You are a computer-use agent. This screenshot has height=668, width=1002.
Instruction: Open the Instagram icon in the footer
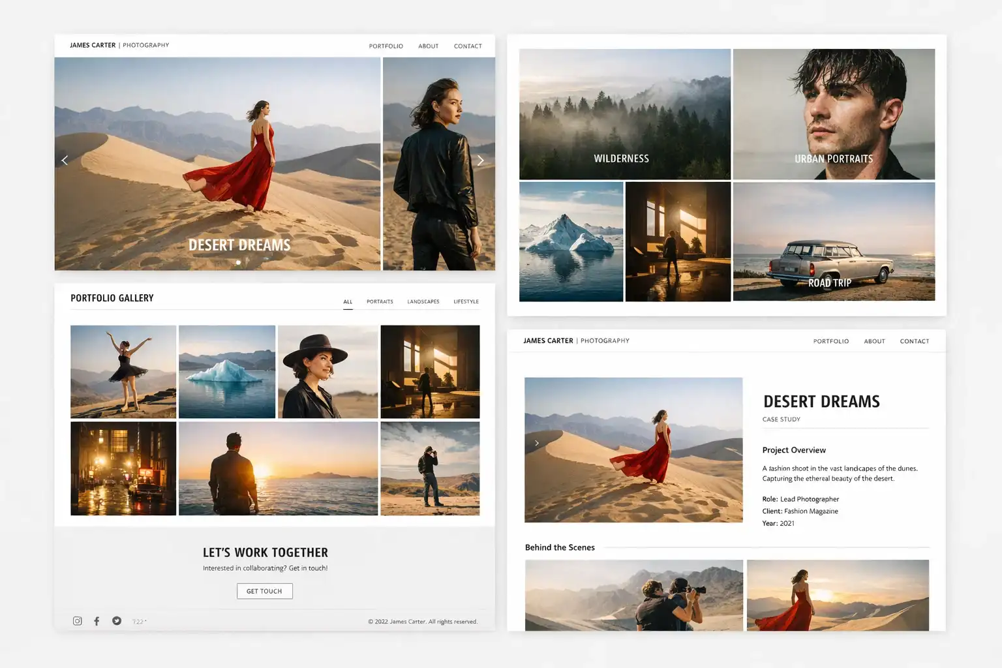78,621
